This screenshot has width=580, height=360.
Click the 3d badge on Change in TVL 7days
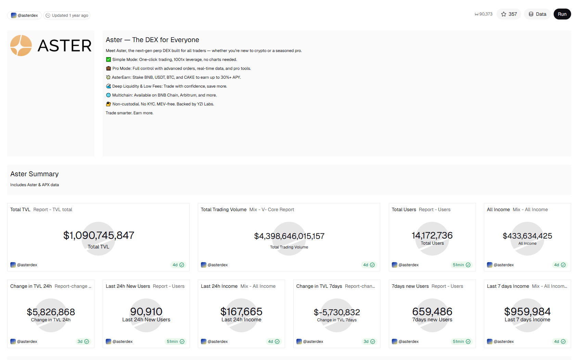(369, 342)
